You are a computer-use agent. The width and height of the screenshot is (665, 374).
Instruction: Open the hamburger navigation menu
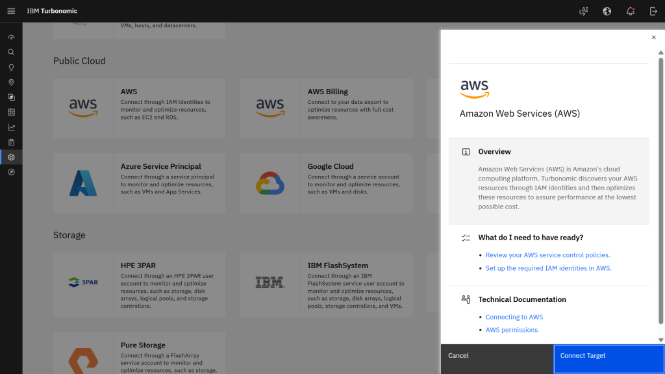tap(10, 10)
